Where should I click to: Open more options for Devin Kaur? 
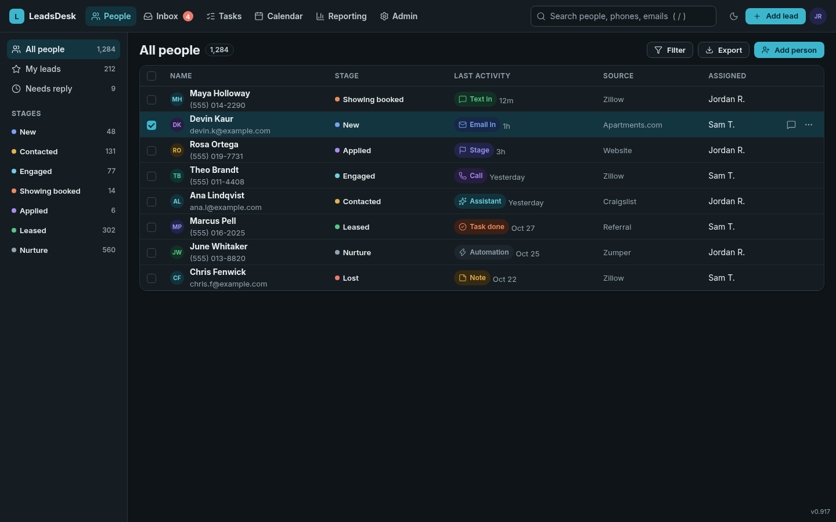(809, 125)
